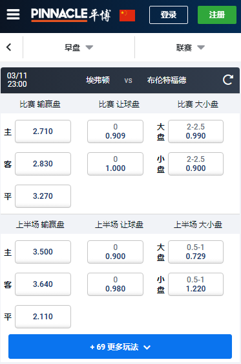Select home win odds 2.710
Screen dimensions: 241x364
[43, 131]
